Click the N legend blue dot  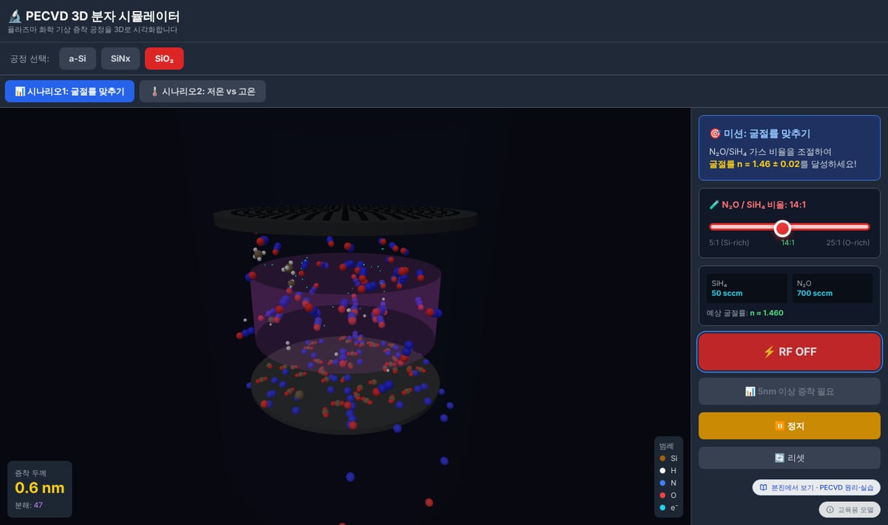662,483
